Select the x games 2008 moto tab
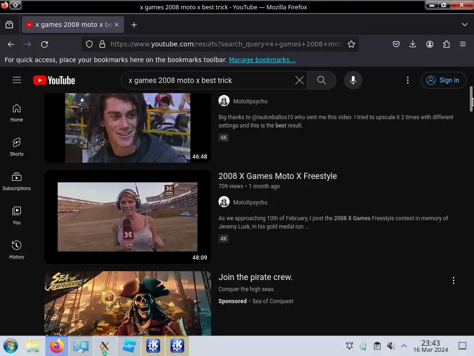The width and height of the screenshot is (474, 356). tap(73, 25)
